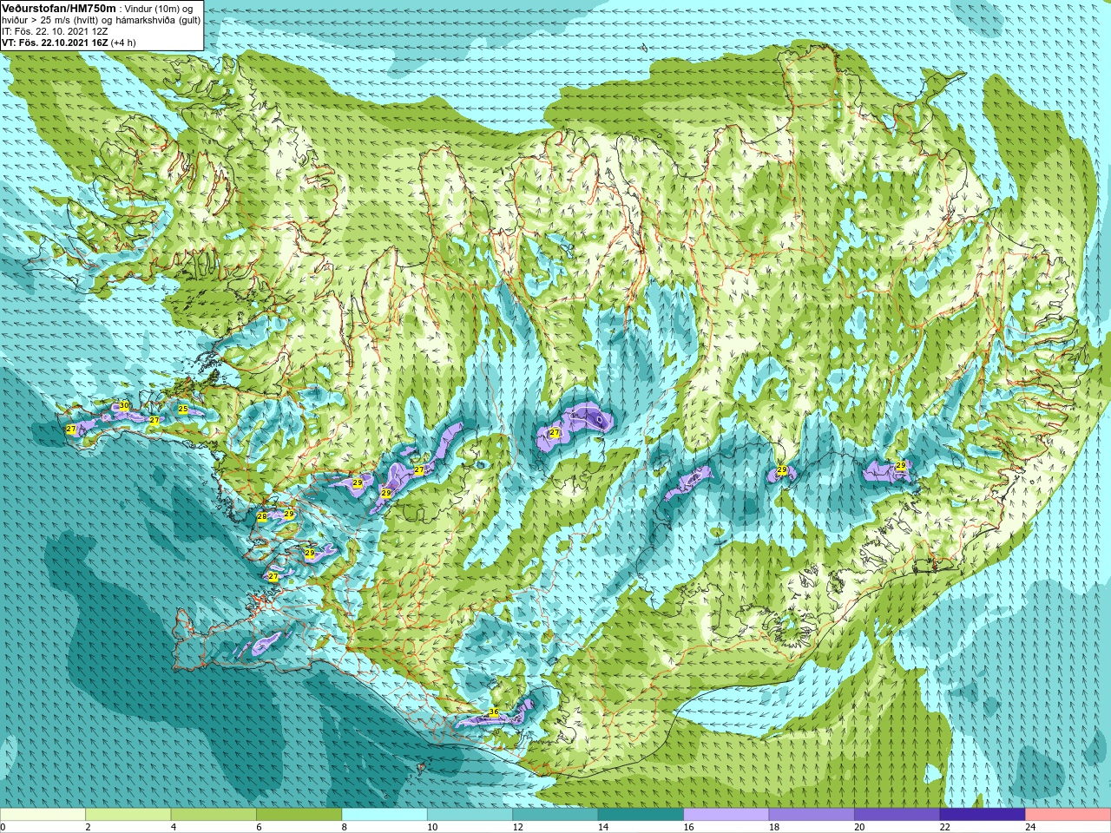Viewport: 1111px width, 833px height.
Task: Click the 'Vindur (10m) og' description text
Action: (160, 8)
